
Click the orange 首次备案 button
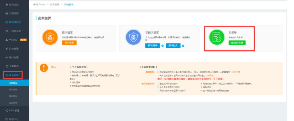[69, 43]
